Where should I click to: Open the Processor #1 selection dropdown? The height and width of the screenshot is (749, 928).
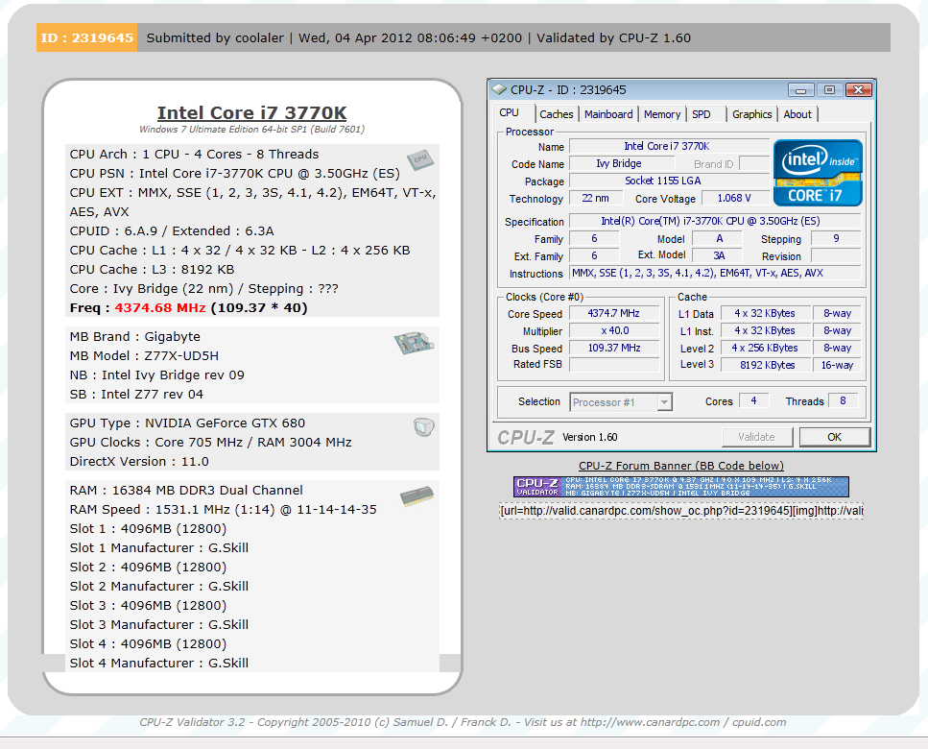[621, 402]
